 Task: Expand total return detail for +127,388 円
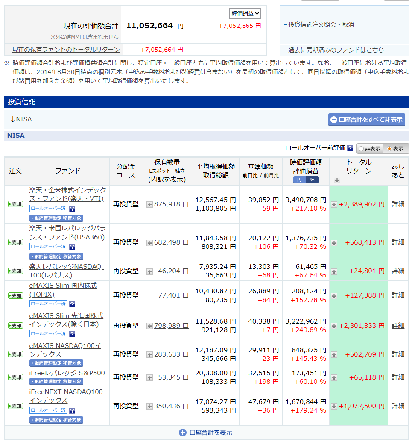pos(334,296)
